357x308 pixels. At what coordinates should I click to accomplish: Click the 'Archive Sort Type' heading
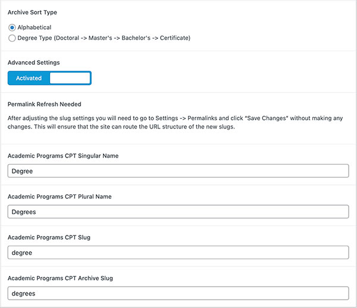(x=32, y=12)
